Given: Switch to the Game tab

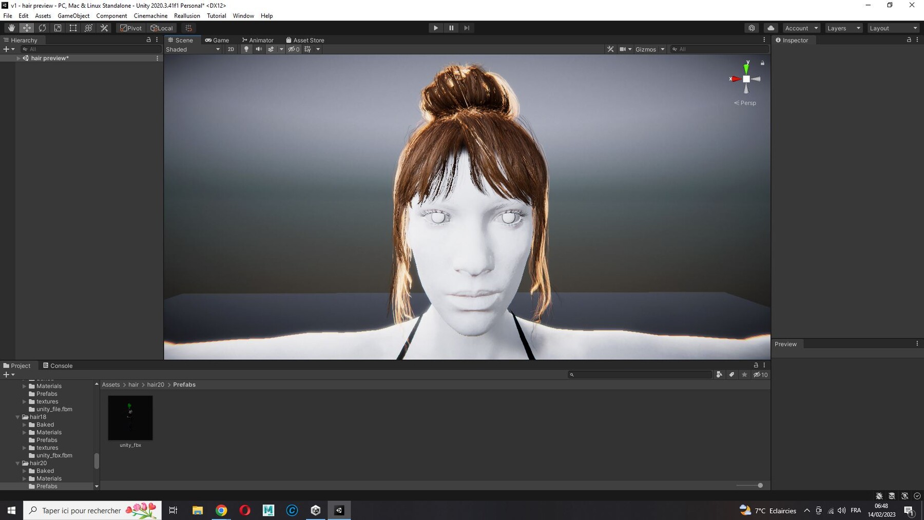Looking at the screenshot, I should pyautogui.click(x=217, y=40).
